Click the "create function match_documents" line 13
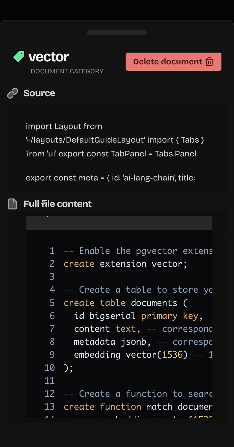 point(138,407)
